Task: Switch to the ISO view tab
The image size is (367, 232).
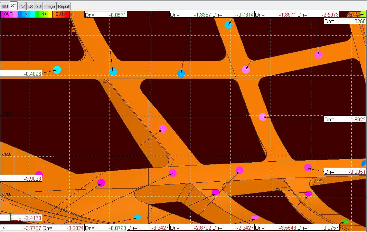Action: tap(5, 6)
